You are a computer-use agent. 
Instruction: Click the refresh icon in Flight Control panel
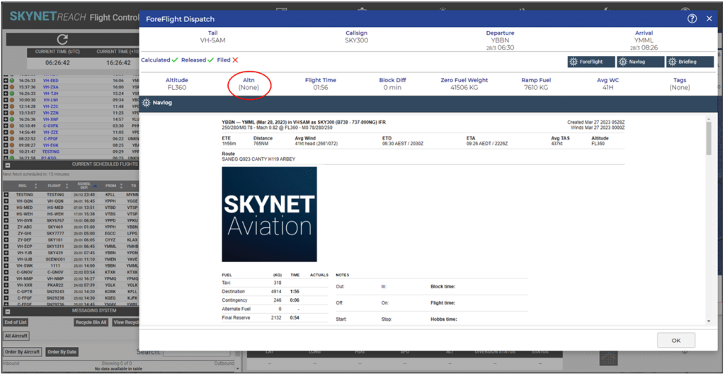62,39
